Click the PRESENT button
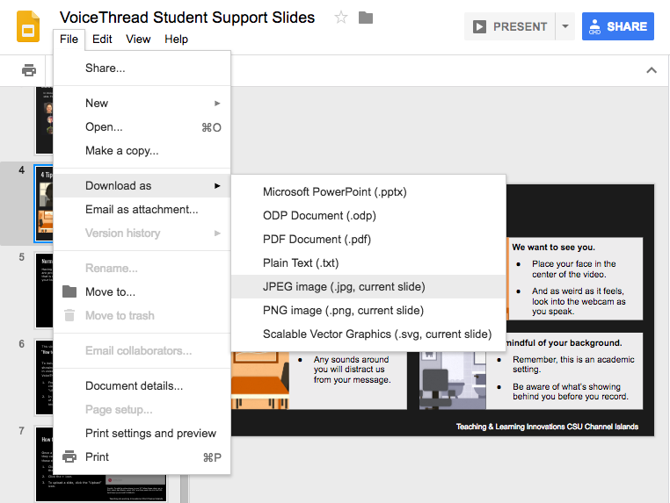The height and width of the screenshot is (503, 670). pos(509,26)
